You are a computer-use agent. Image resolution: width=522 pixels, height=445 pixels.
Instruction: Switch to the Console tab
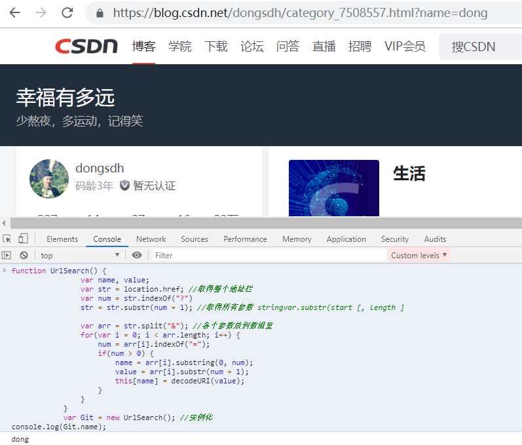tap(107, 239)
